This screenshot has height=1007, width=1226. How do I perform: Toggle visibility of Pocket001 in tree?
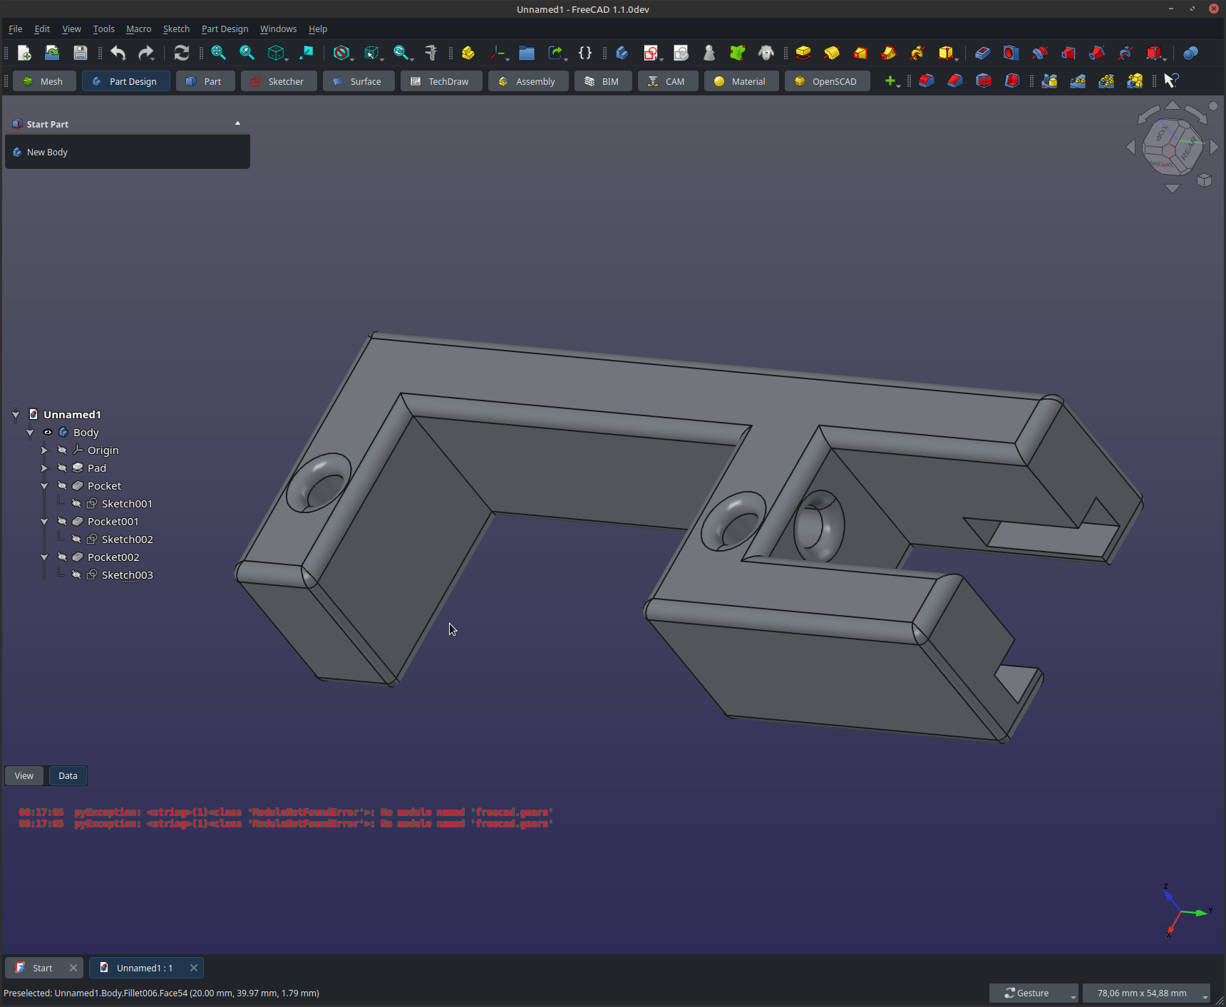coord(62,522)
